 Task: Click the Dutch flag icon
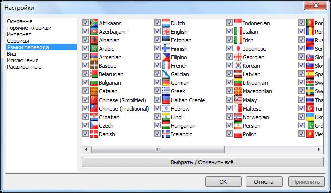point(166,23)
